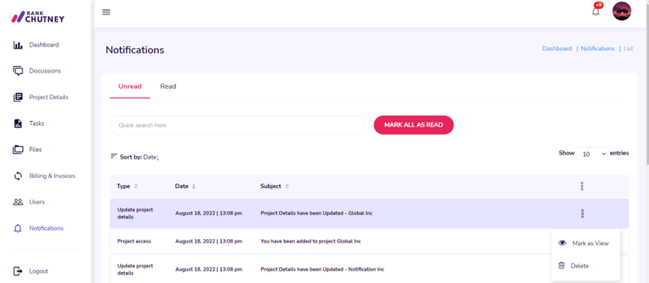Change the Sort by Date option

click(151, 157)
